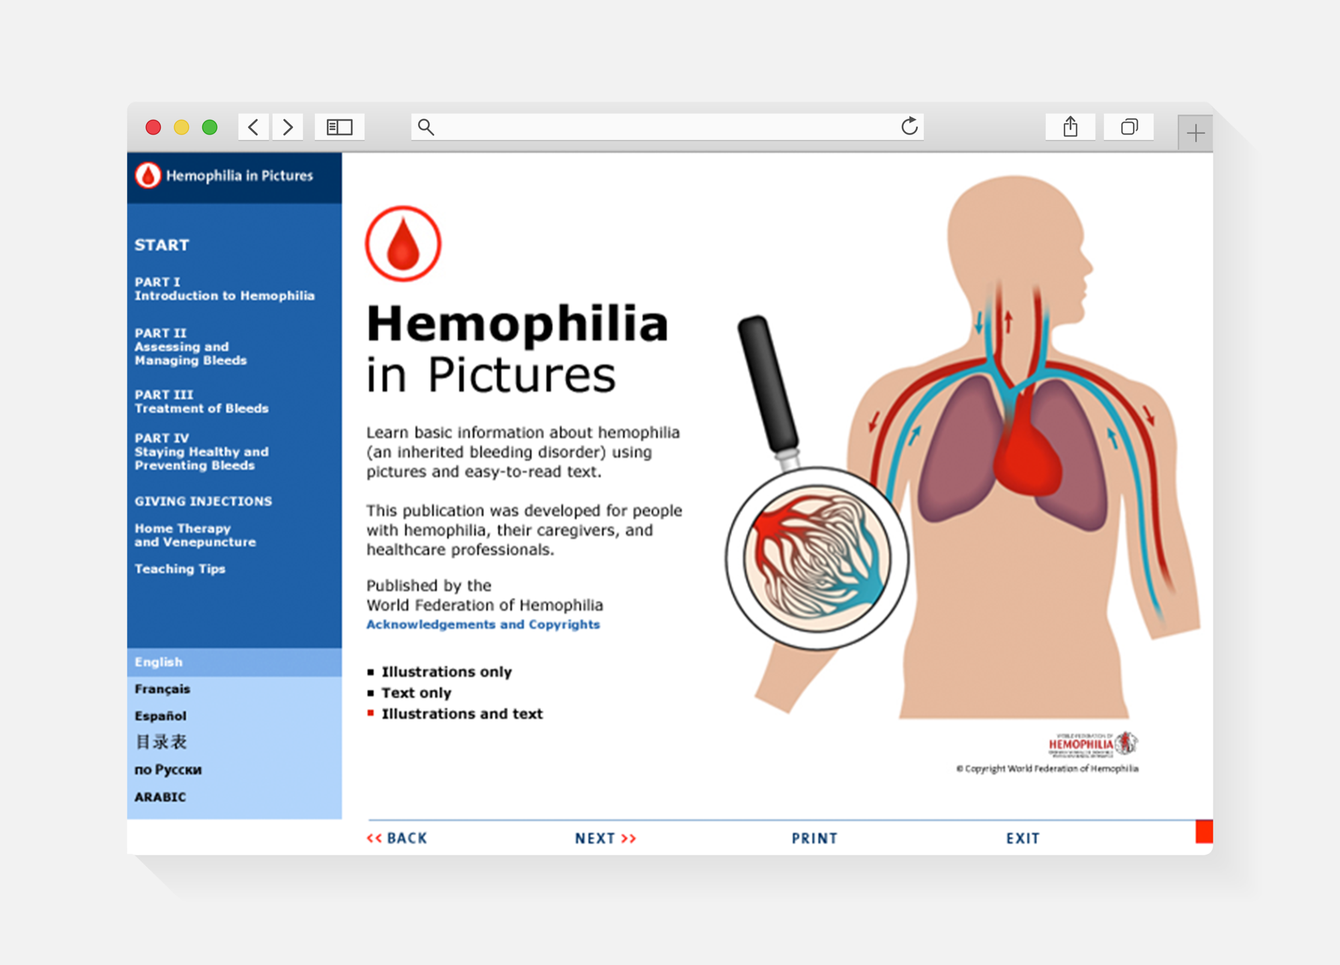Click the search magnifier icon

click(426, 127)
